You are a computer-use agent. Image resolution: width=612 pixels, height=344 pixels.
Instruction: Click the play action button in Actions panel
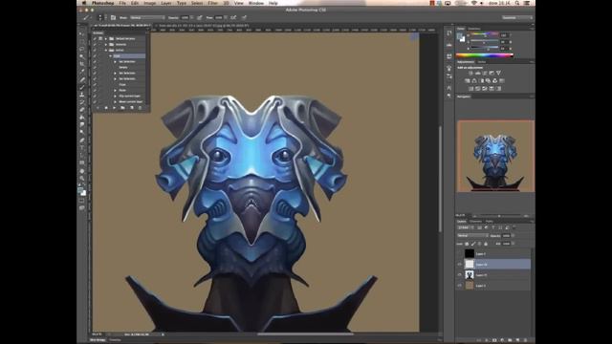(x=115, y=108)
